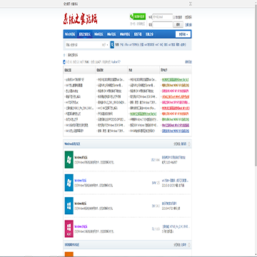257x257 pixels.
Task: Open the first green link in the rightmost column
Action: pos(176,79)
